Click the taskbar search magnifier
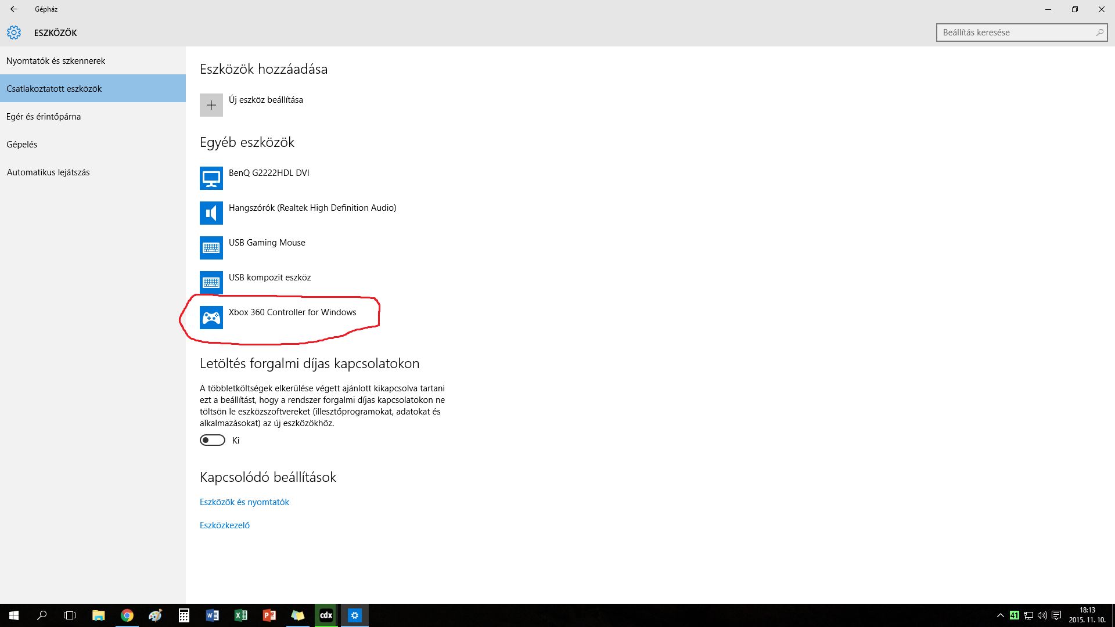The height and width of the screenshot is (627, 1115). (x=42, y=615)
